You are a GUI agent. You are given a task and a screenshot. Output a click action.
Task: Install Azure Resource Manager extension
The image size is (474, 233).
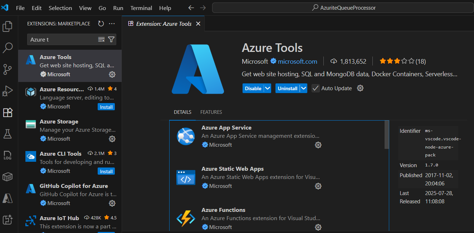click(x=106, y=107)
